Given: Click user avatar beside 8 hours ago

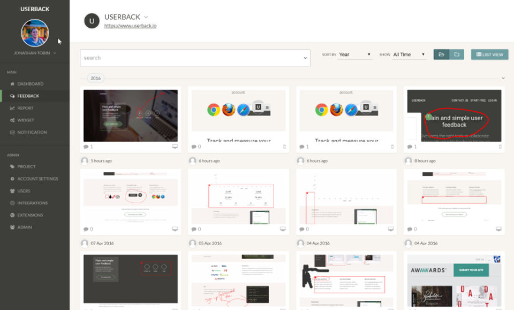Looking at the screenshot, I should click(408, 161).
